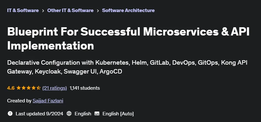Click chevron after IT & Software breadcrumb
The width and height of the screenshot is (261, 122).
pos(43,11)
